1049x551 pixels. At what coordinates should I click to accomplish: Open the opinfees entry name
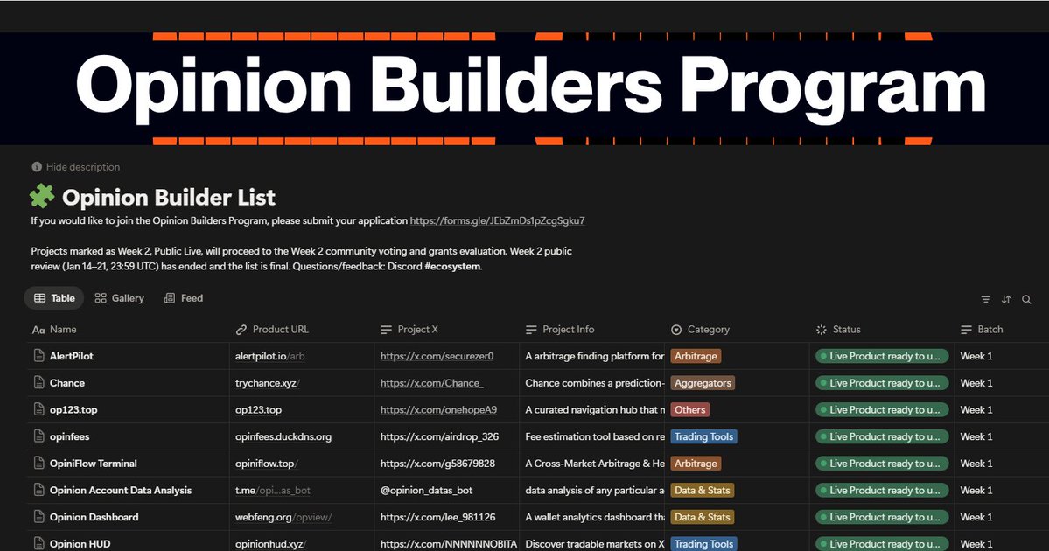coord(70,436)
